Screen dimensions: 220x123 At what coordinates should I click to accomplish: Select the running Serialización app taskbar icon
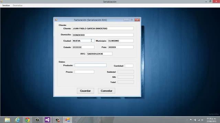coord(67,120)
